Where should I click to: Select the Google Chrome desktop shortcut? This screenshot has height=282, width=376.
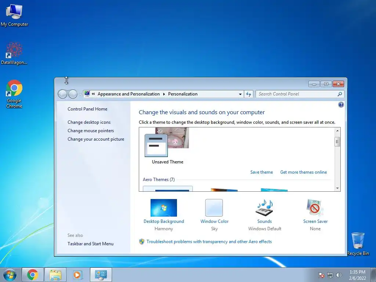14,94
